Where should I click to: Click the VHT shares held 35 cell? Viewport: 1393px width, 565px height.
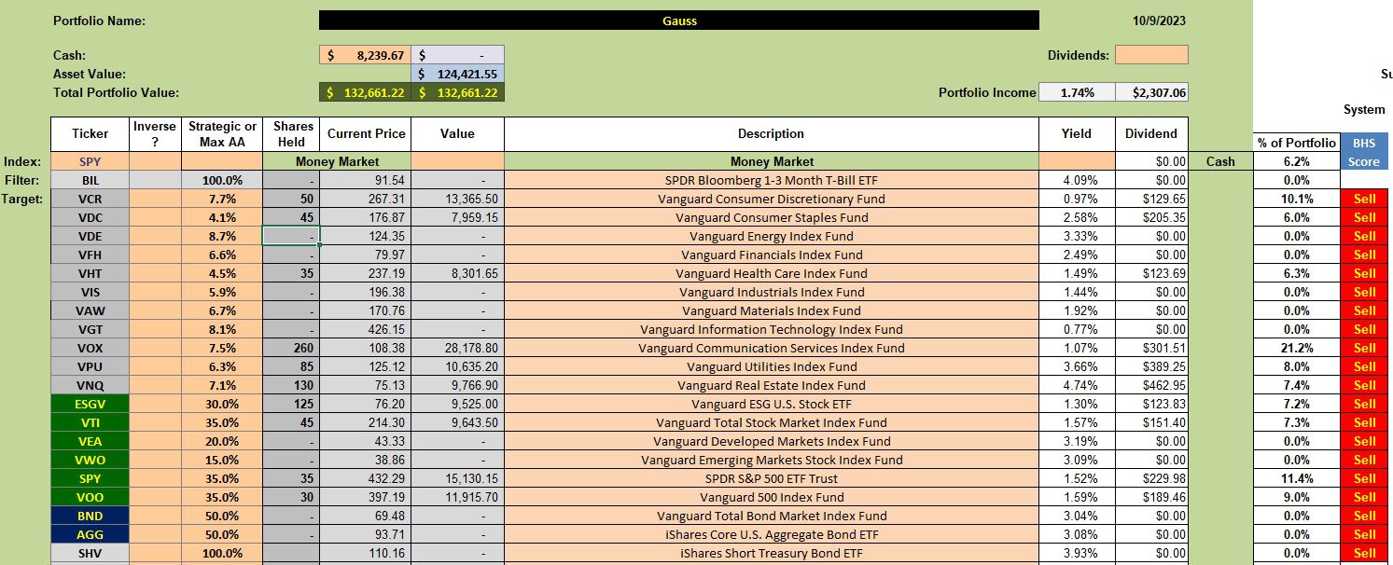pos(291,273)
